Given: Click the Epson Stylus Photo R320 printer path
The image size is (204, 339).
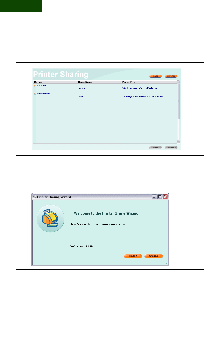Looking at the screenshot, I should point(140,88).
